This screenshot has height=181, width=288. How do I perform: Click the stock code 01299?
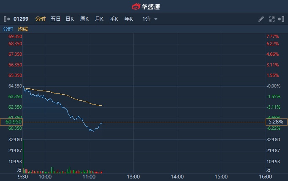pos(21,19)
